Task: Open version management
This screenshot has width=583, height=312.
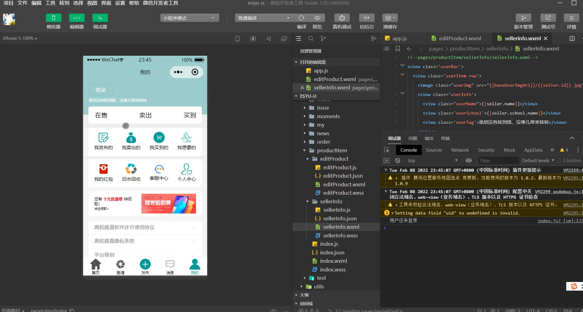Action: [x=523, y=18]
